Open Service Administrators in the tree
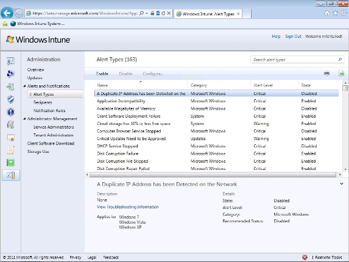 [54, 127]
